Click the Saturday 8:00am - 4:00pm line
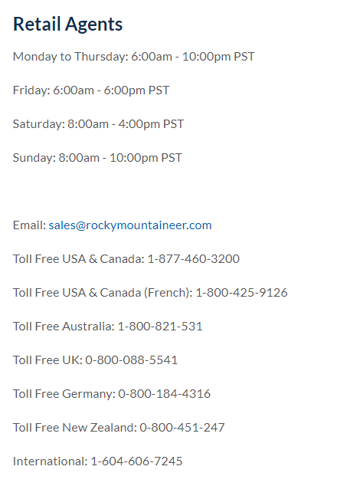 pos(99,124)
